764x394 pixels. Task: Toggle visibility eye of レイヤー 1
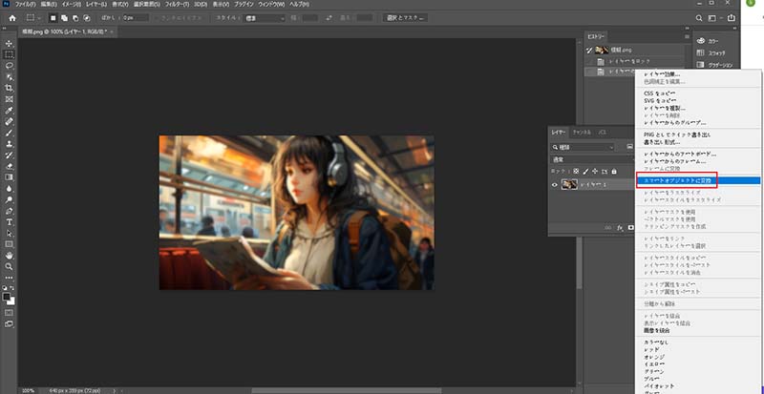(x=555, y=184)
